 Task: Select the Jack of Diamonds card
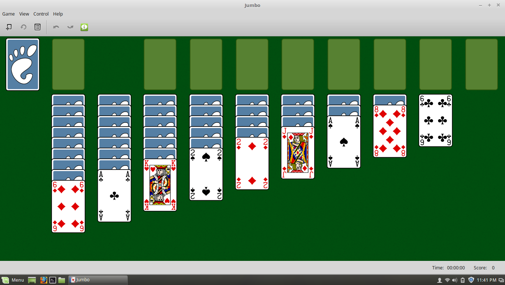(298, 153)
